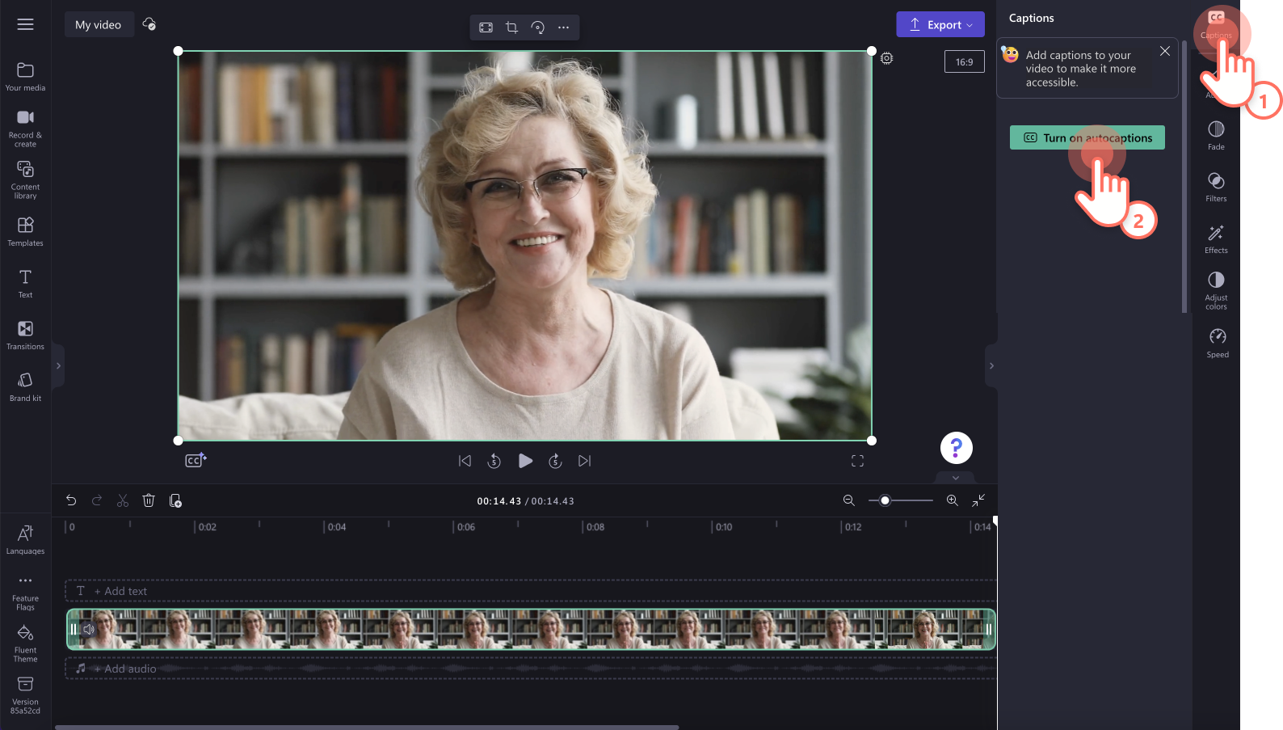Click the Version 85a52cd item
Screen dimensions: 1283x730
[x=25, y=695]
